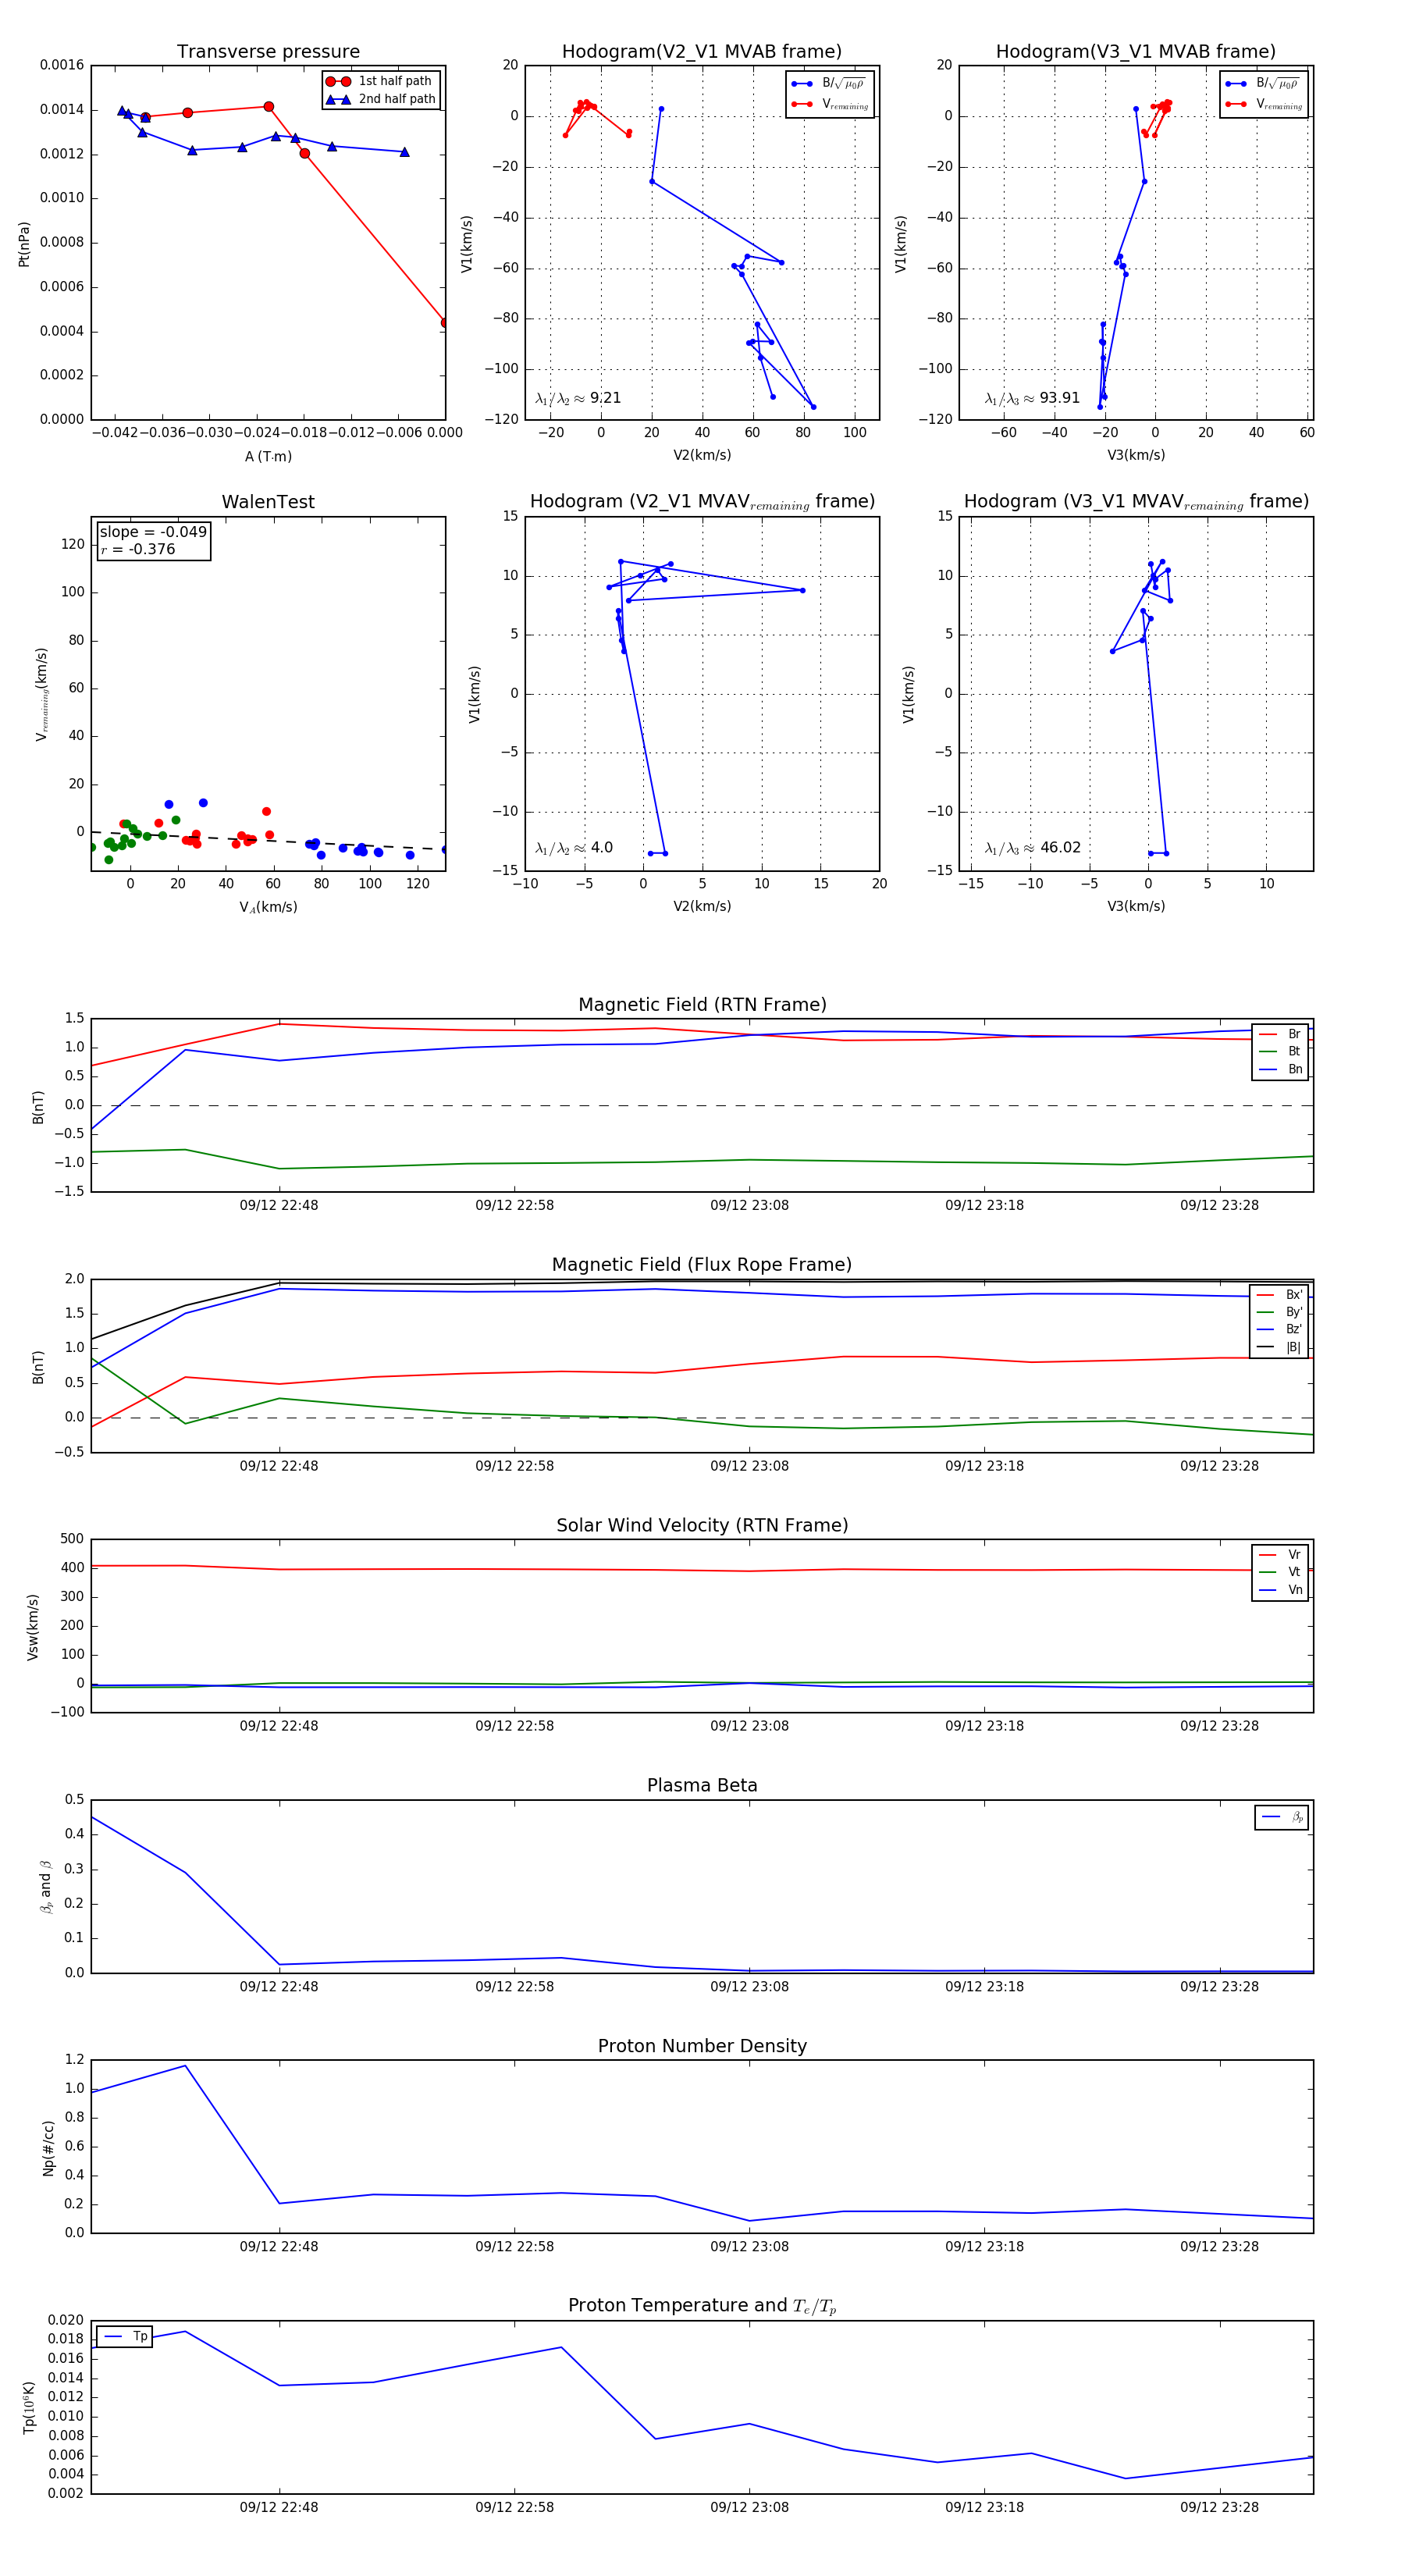Select the "Hodogram(V2_V1 MVAB frame)" title

701,52
